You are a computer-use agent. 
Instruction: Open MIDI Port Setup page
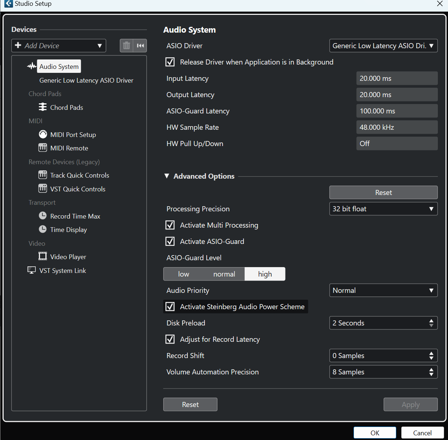(73, 134)
